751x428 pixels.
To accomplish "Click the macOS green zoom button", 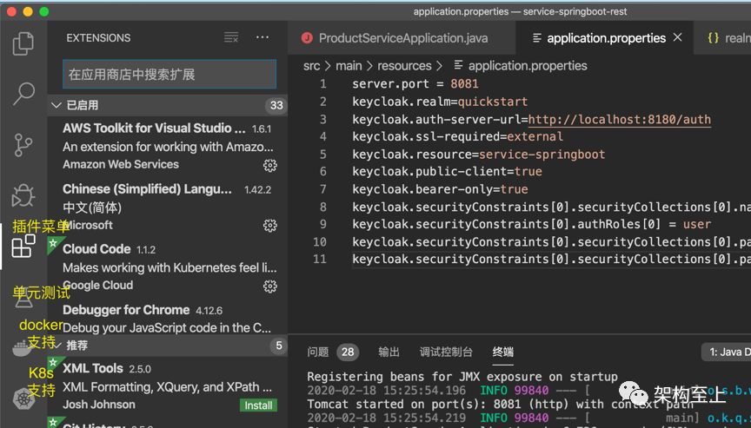I will (x=44, y=11).
